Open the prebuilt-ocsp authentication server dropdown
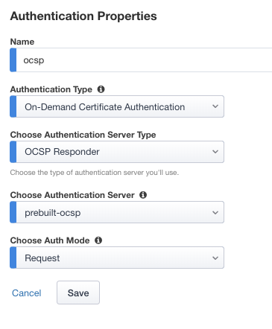The width and height of the screenshot is (272, 329). 117,212
